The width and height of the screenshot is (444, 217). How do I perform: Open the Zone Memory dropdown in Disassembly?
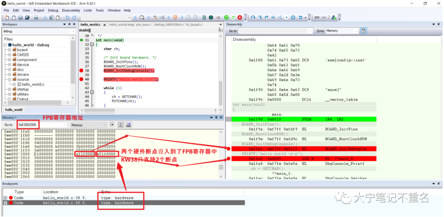[x=342, y=30]
